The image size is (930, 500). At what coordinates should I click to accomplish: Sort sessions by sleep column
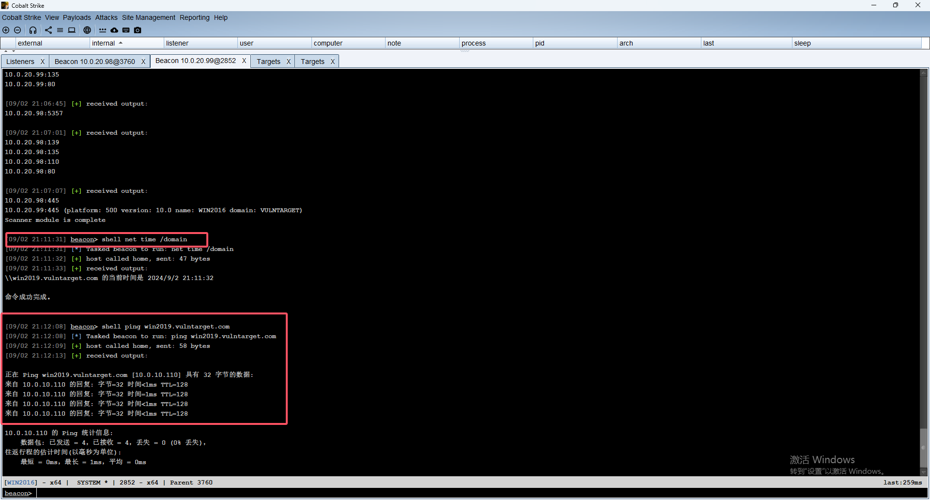click(857, 43)
